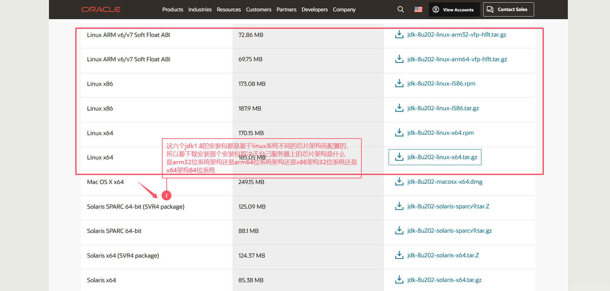Click download icon for jdk-8u202-linux-i586.rpm
This screenshot has height=291, width=610.
pos(399,83)
